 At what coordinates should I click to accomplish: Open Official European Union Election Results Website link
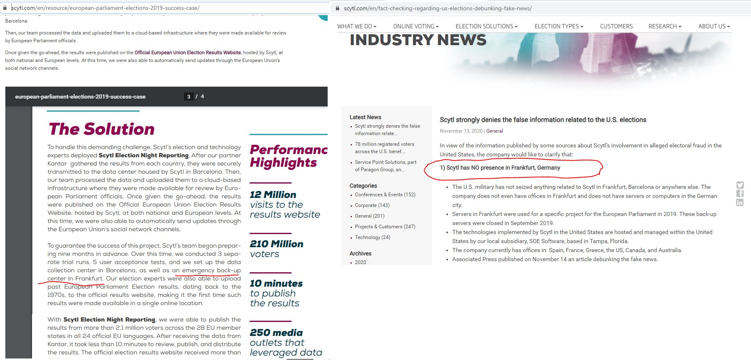click(188, 53)
